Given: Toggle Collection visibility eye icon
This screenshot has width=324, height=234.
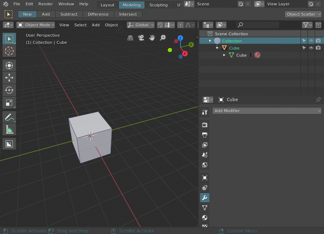Looking at the screenshot, I should 311,41.
